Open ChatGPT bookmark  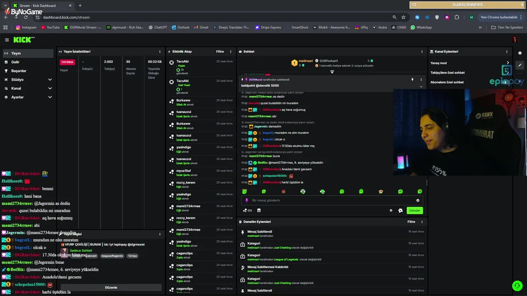coord(158,28)
